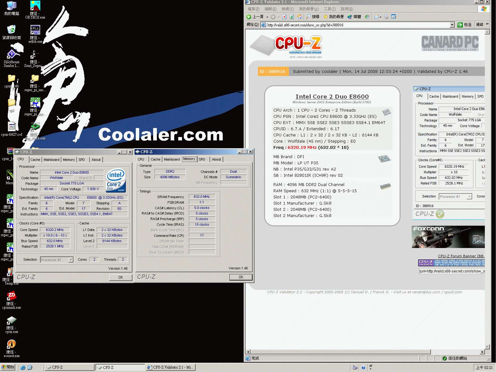Click the Edit page icon in the IE toolbar
496x372 pixels.
tap(394, 17)
